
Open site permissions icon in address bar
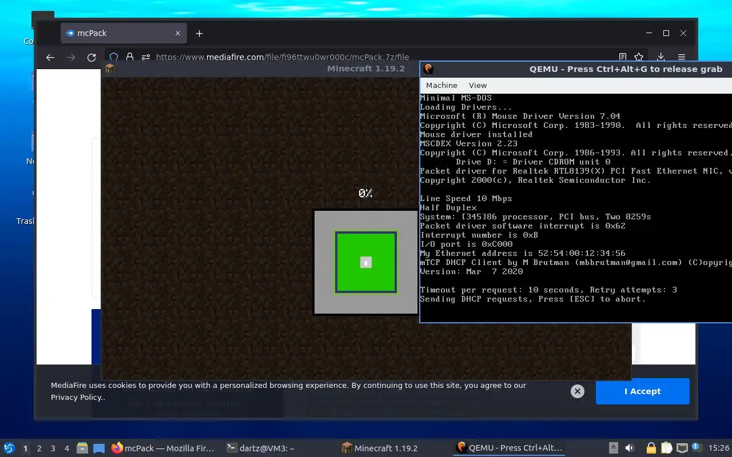click(x=146, y=57)
